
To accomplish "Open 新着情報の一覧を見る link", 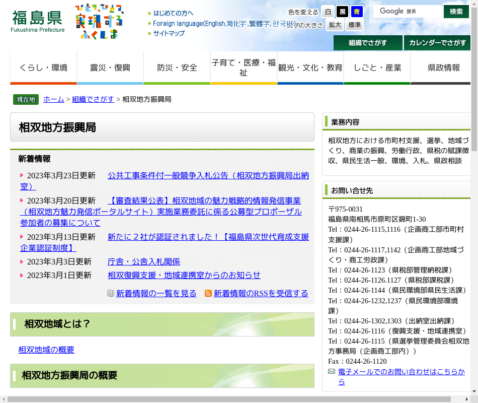I will (x=156, y=293).
